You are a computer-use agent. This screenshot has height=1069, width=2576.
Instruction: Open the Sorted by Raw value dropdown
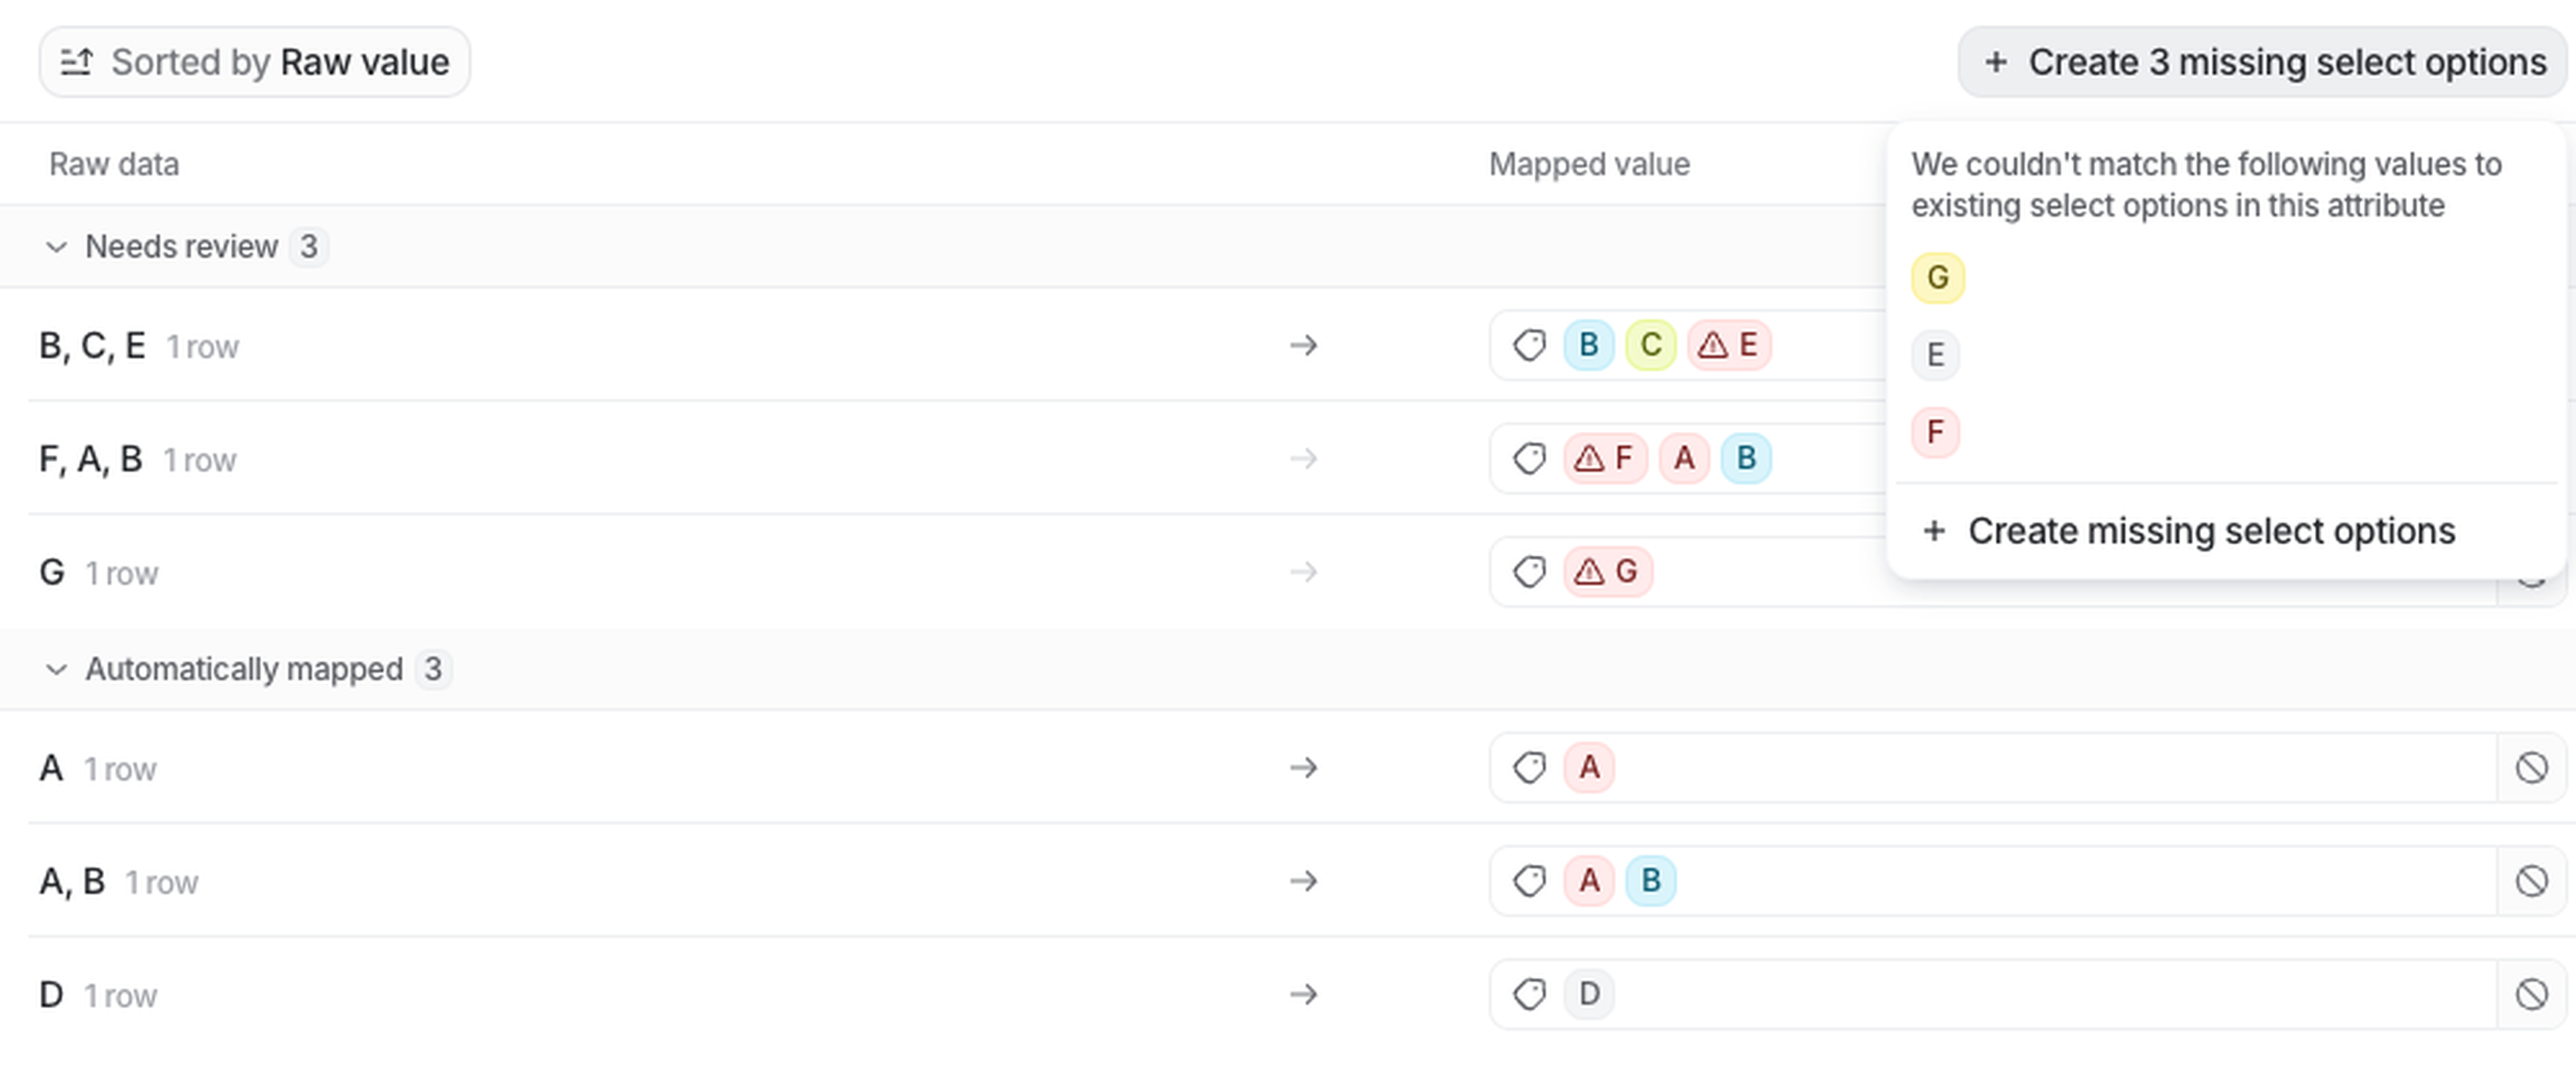point(255,62)
